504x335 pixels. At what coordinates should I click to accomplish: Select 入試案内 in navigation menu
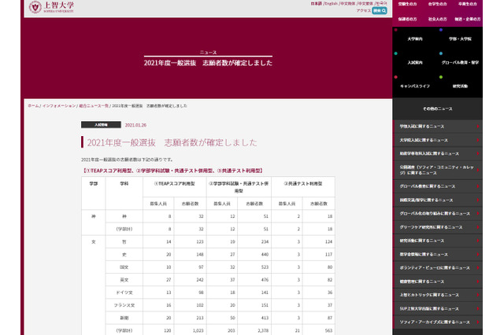(415, 63)
